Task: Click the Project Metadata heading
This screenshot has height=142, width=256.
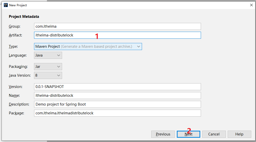Action: tap(24, 17)
